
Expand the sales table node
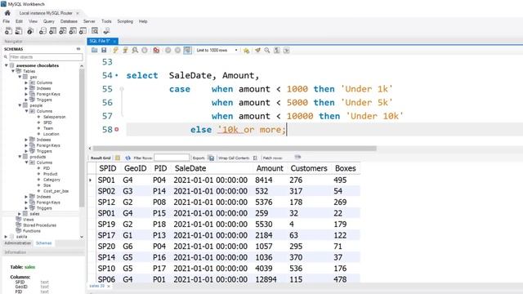(20, 214)
